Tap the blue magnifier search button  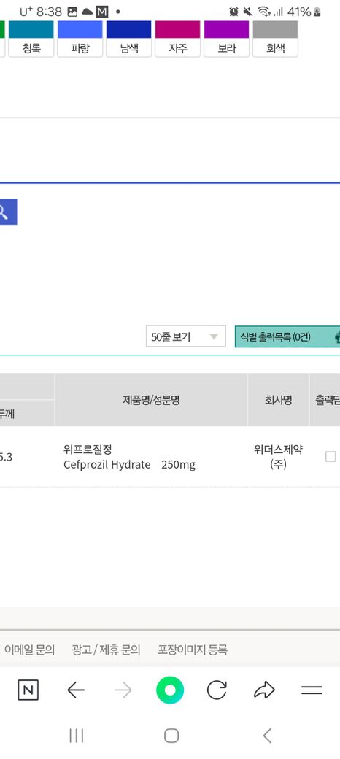pyautogui.click(x=7, y=212)
